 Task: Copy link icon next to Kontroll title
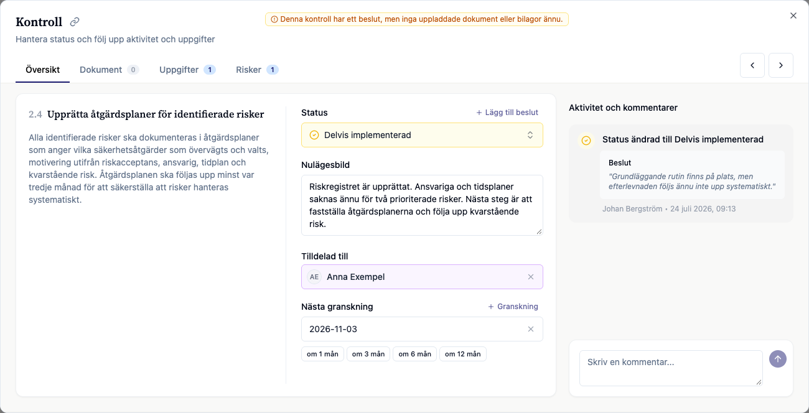[x=75, y=22]
